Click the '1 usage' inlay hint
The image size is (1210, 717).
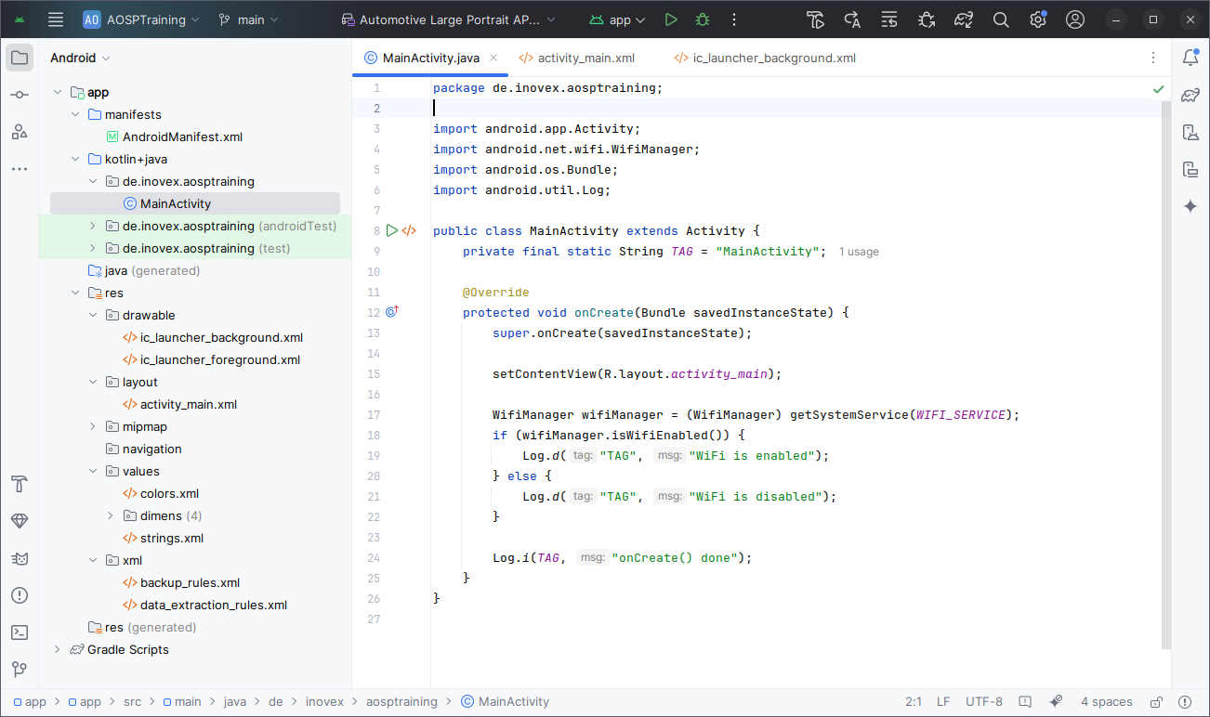859,252
